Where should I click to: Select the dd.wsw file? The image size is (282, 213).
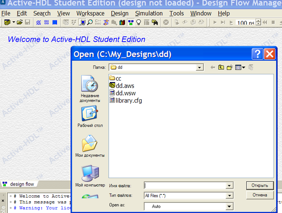(x=123, y=93)
